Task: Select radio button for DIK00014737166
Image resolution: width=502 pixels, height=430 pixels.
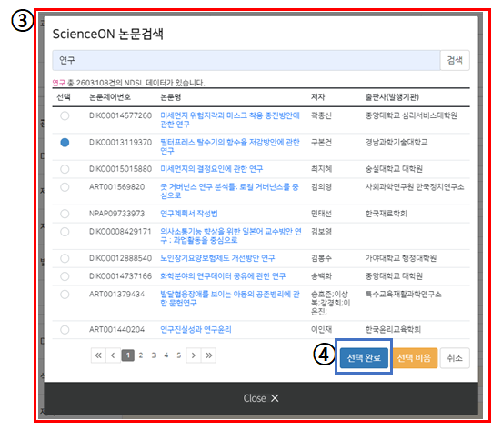Action: click(x=65, y=276)
